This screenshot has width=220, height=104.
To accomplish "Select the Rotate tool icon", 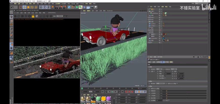I will coord(32,7).
